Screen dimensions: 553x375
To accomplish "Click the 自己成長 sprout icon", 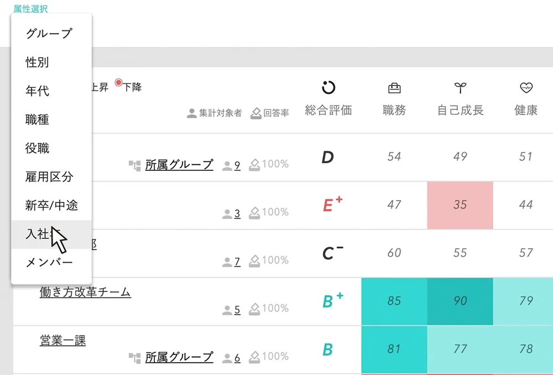I will pyautogui.click(x=460, y=87).
